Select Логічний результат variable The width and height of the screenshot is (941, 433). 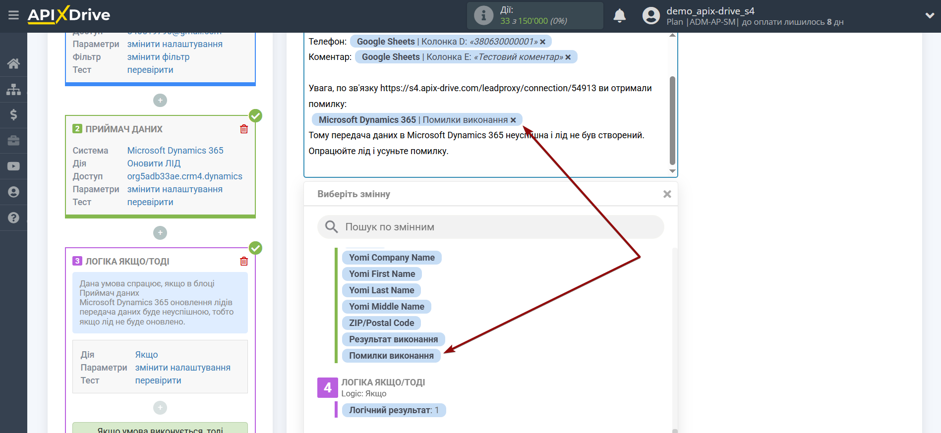tap(394, 410)
